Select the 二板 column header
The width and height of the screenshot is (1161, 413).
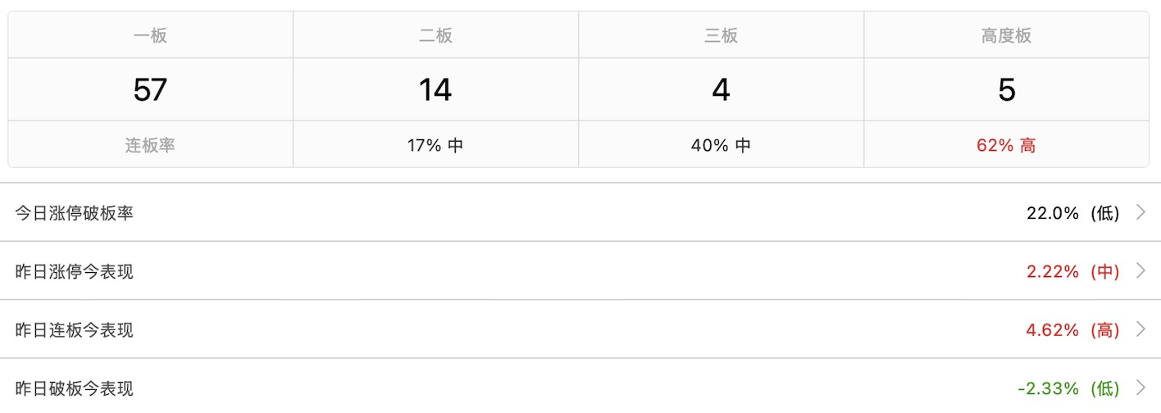click(435, 35)
